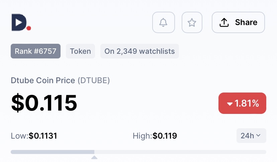Click the filled part of the price range bar
277x162 pixels.
pos(53,152)
